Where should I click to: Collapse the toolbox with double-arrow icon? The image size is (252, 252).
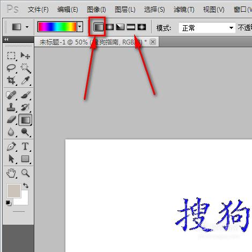(6, 39)
